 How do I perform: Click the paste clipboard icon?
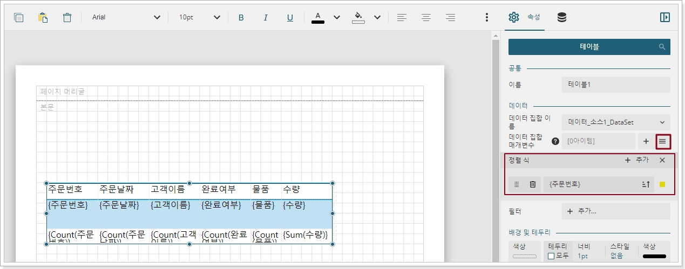coord(43,17)
